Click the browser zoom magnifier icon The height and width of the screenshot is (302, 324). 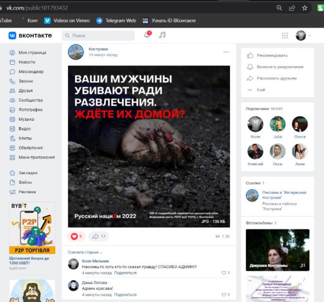pyautogui.click(x=279, y=8)
